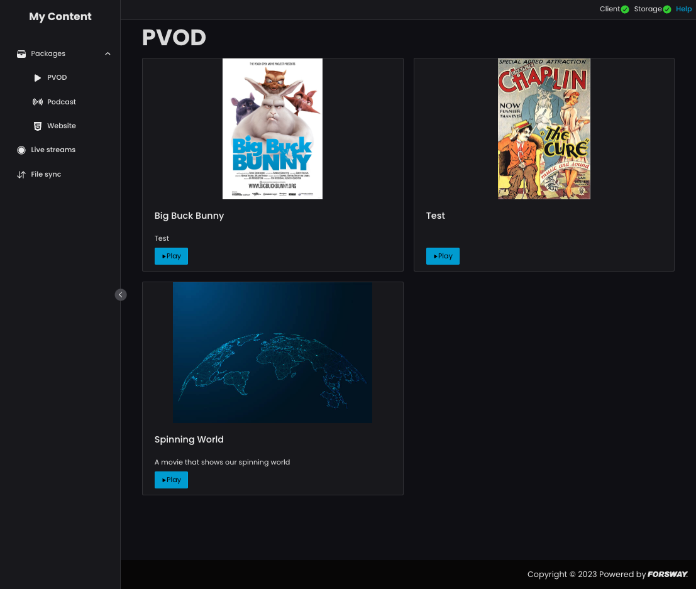Image resolution: width=696 pixels, height=589 pixels.
Task: Click the Storage status text
Action: 648,9
